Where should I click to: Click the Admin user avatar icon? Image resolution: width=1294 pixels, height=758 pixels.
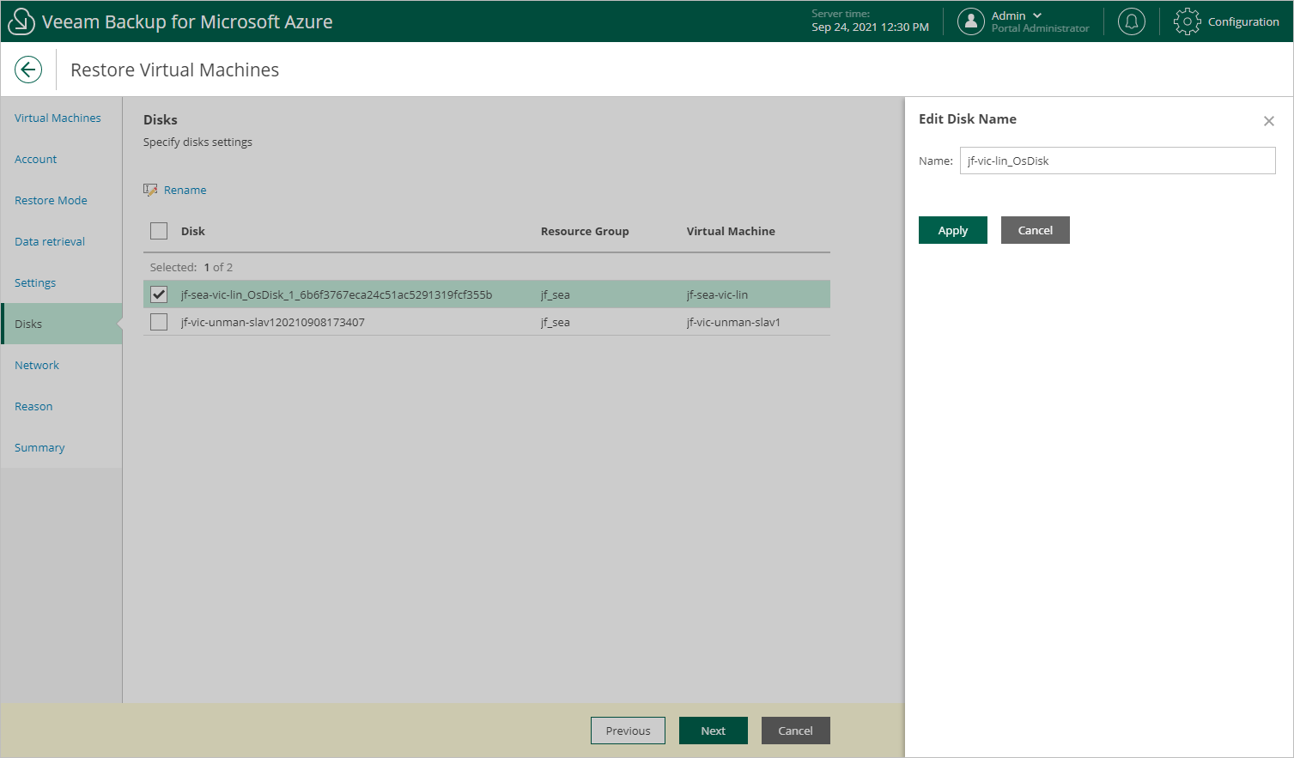(971, 21)
